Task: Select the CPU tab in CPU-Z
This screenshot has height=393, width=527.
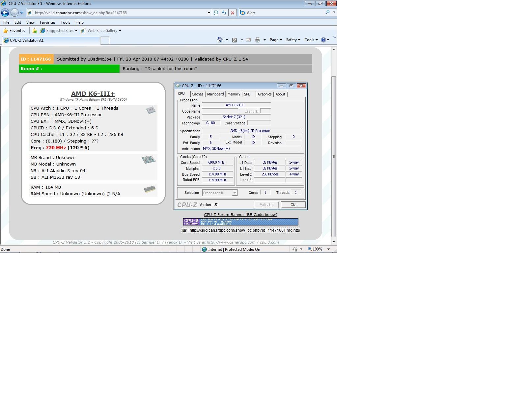Action: tap(181, 94)
